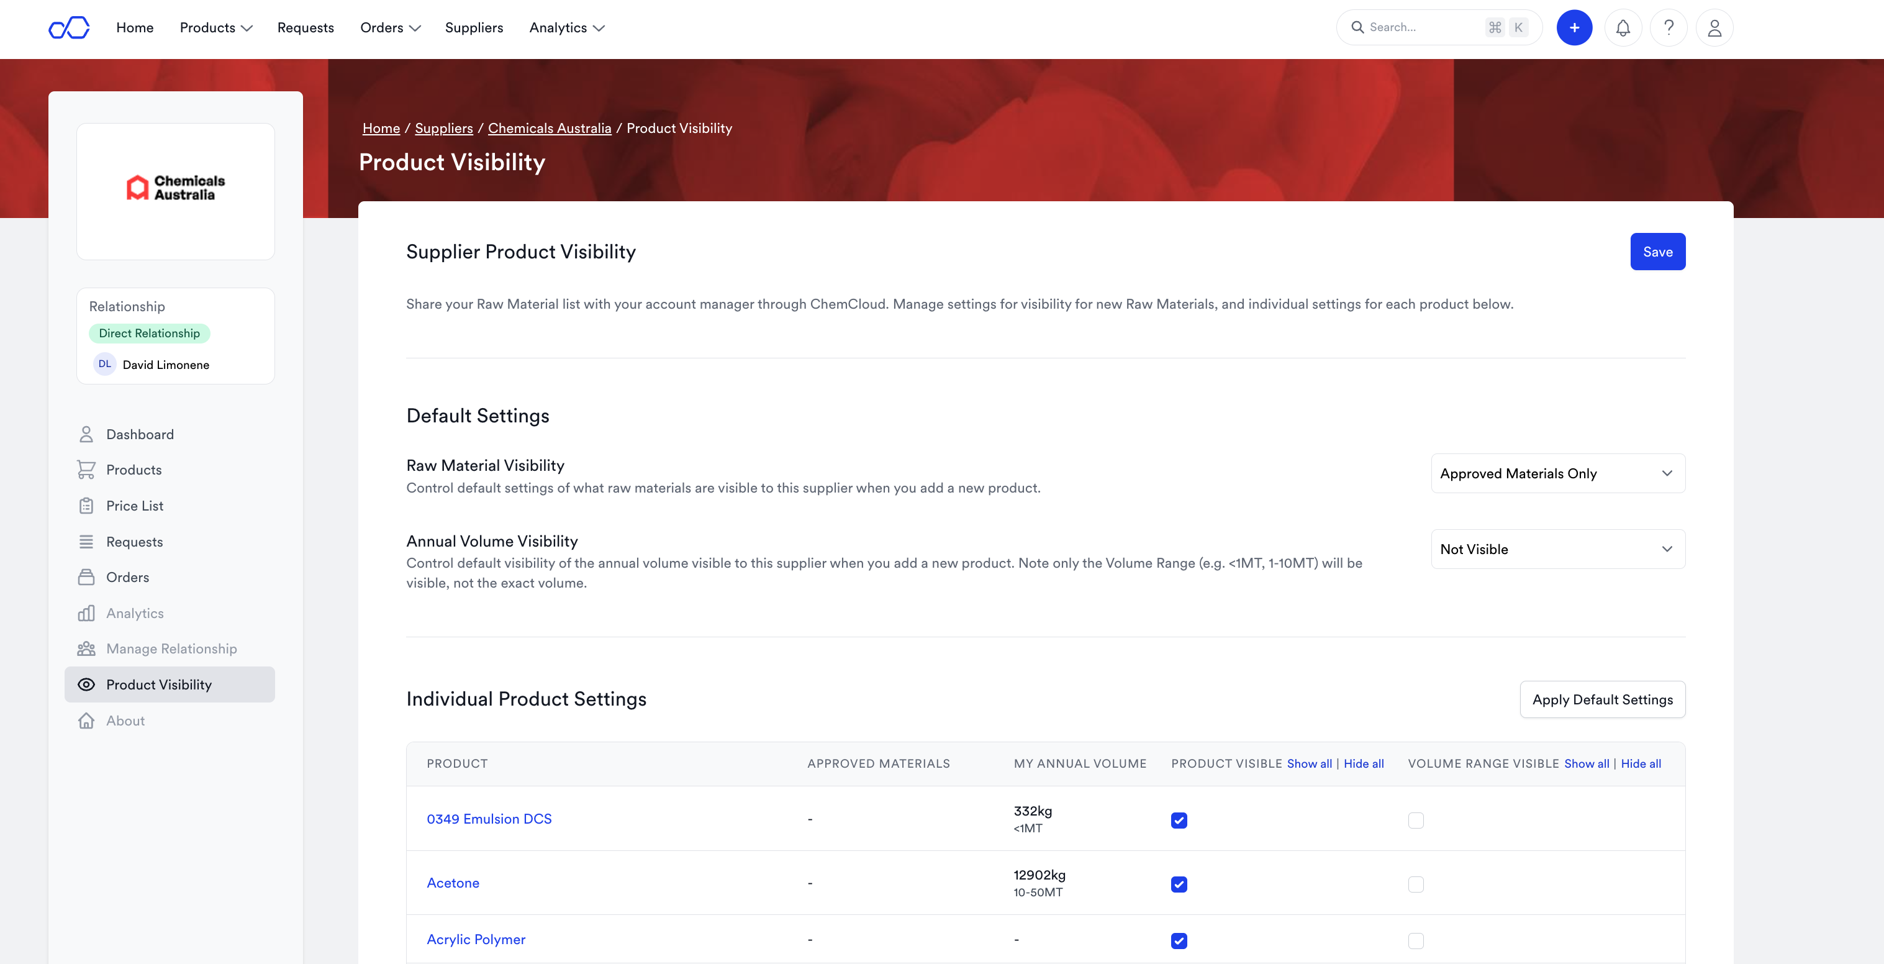The image size is (1884, 964).
Task: Disable product visible for Acrylic Polymer
Action: click(1178, 941)
